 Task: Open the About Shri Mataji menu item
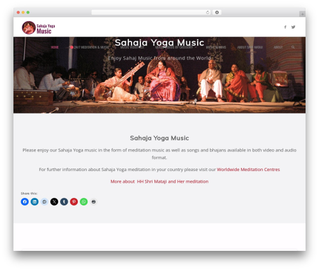(250, 47)
